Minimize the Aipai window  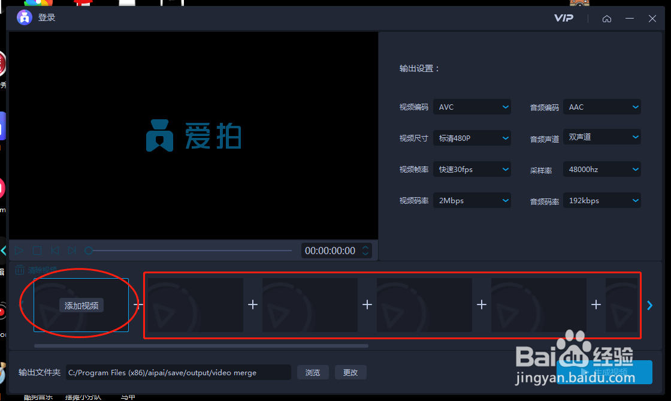click(630, 19)
